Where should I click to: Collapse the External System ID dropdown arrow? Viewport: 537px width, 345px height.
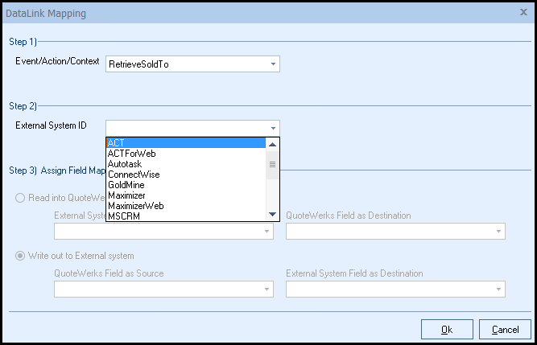[x=273, y=127]
